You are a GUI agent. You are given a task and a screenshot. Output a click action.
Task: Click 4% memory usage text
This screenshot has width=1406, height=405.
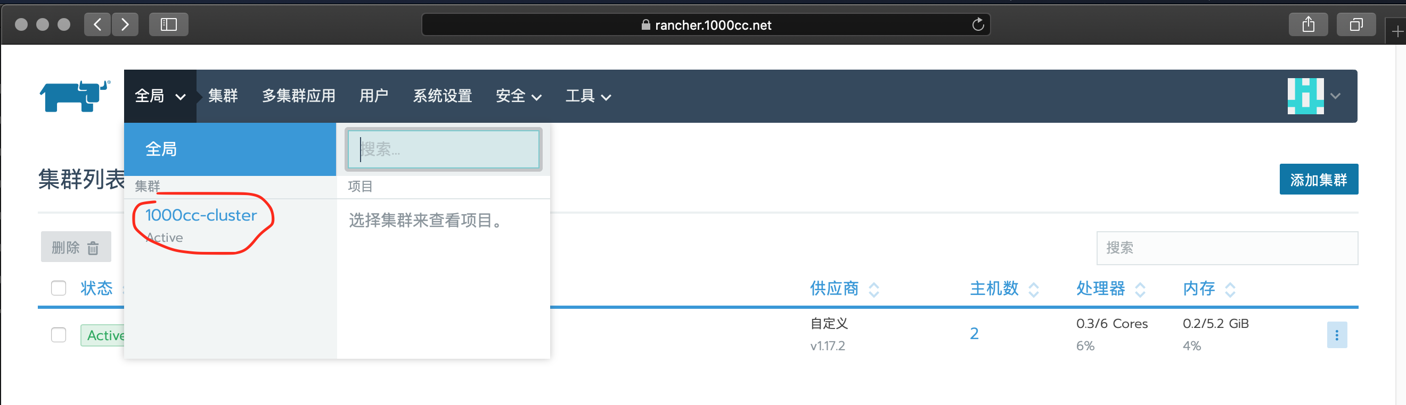1191,345
